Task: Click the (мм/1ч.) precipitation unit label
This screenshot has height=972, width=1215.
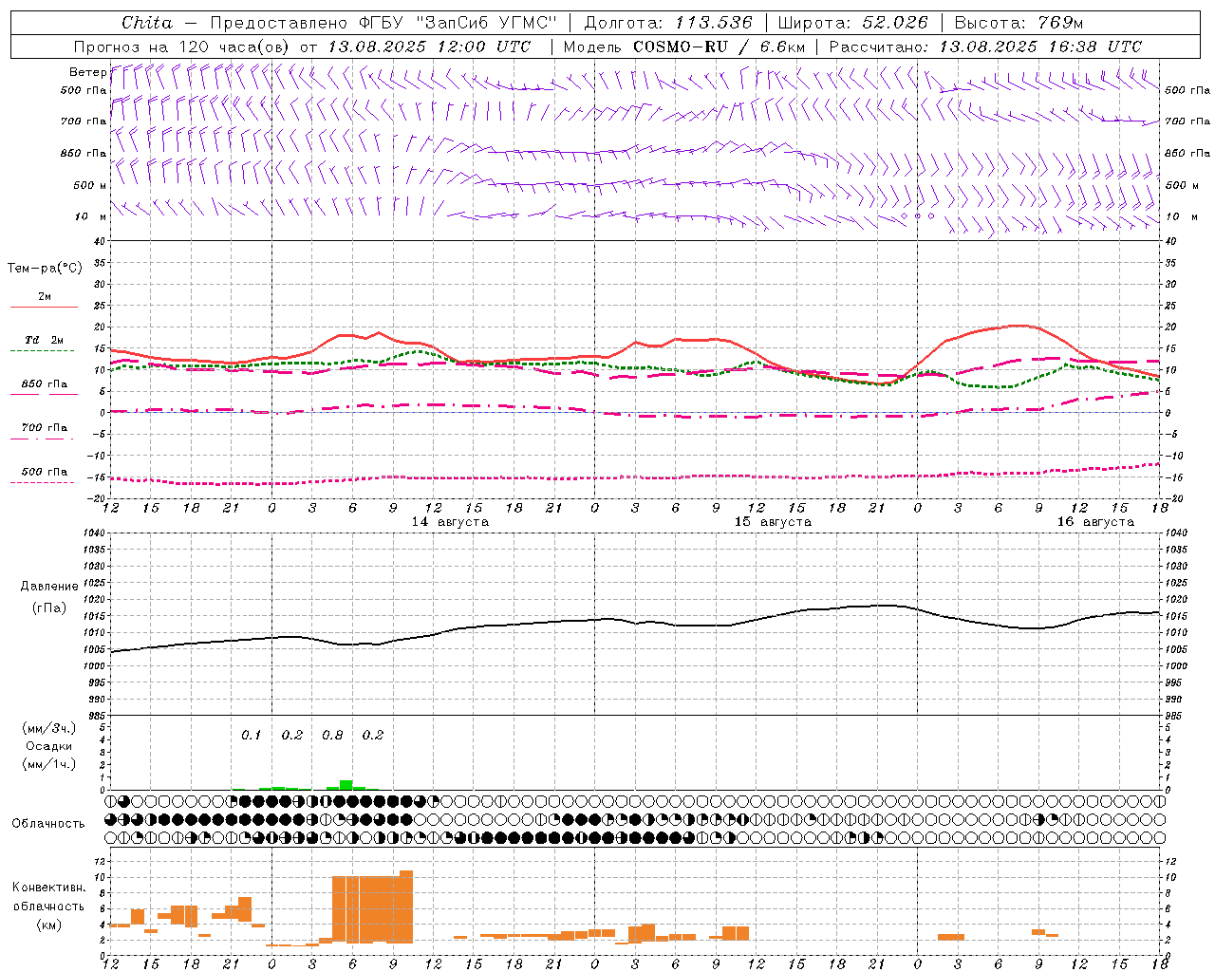Action: (x=50, y=764)
